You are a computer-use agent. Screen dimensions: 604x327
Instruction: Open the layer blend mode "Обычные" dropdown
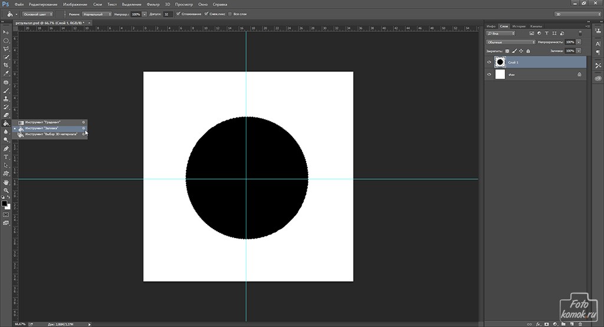coord(510,42)
